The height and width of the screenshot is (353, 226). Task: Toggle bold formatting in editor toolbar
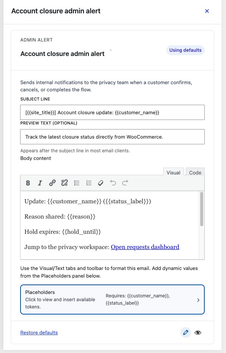(x=28, y=183)
